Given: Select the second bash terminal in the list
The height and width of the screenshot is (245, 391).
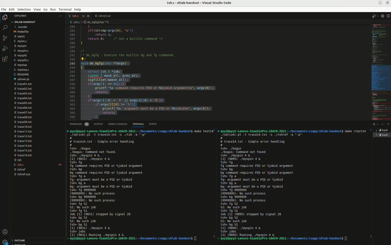Looking at the screenshot, I should click(x=384, y=135).
